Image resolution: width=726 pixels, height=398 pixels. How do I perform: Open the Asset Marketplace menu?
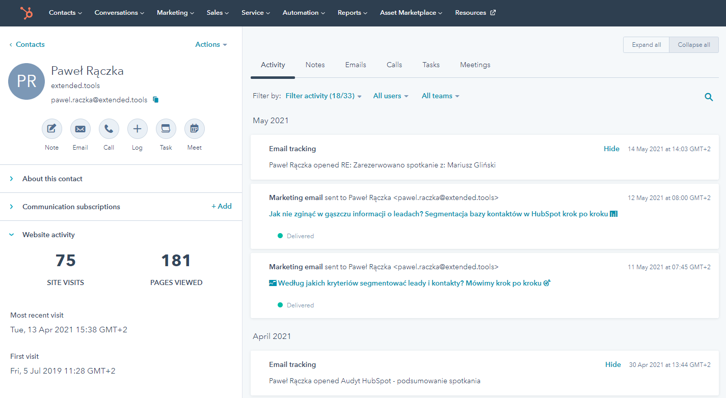click(411, 13)
